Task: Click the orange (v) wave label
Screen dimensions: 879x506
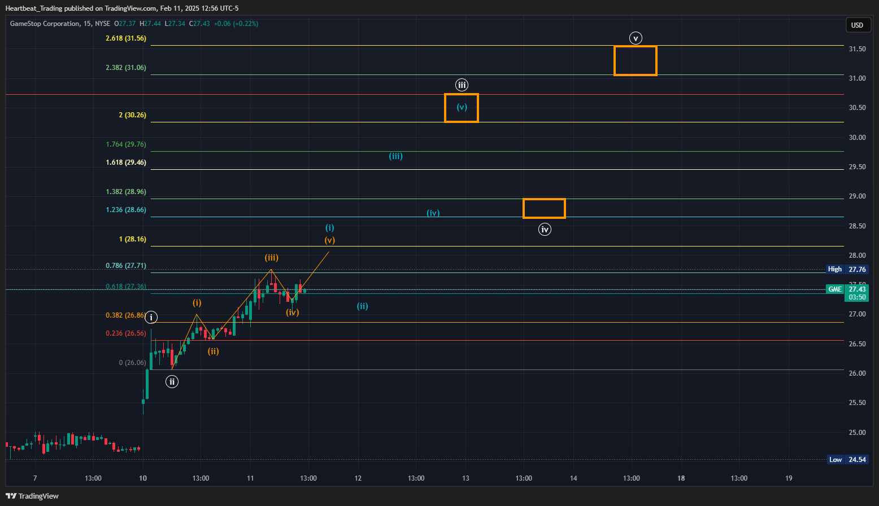Action: click(330, 240)
